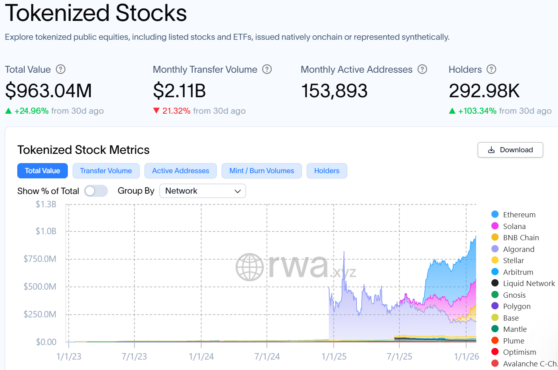Open the Group By Network dropdown
The height and width of the screenshot is (370, 558).
pyautogui.click(x=202, y=191)
